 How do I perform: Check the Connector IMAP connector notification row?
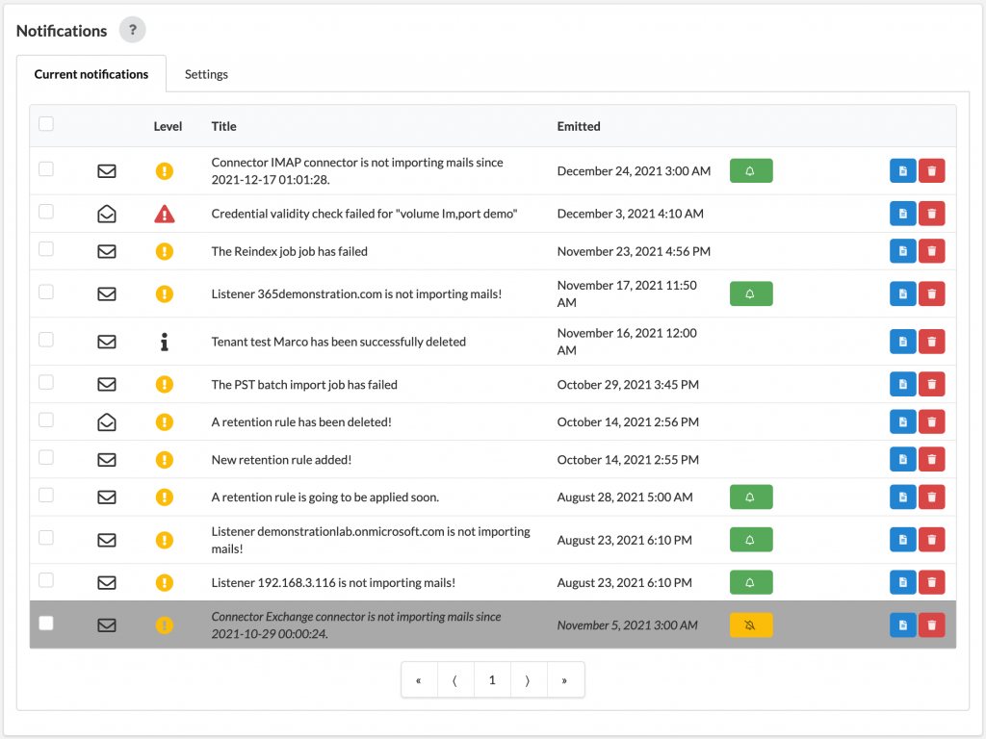click(x=46, y=169)
